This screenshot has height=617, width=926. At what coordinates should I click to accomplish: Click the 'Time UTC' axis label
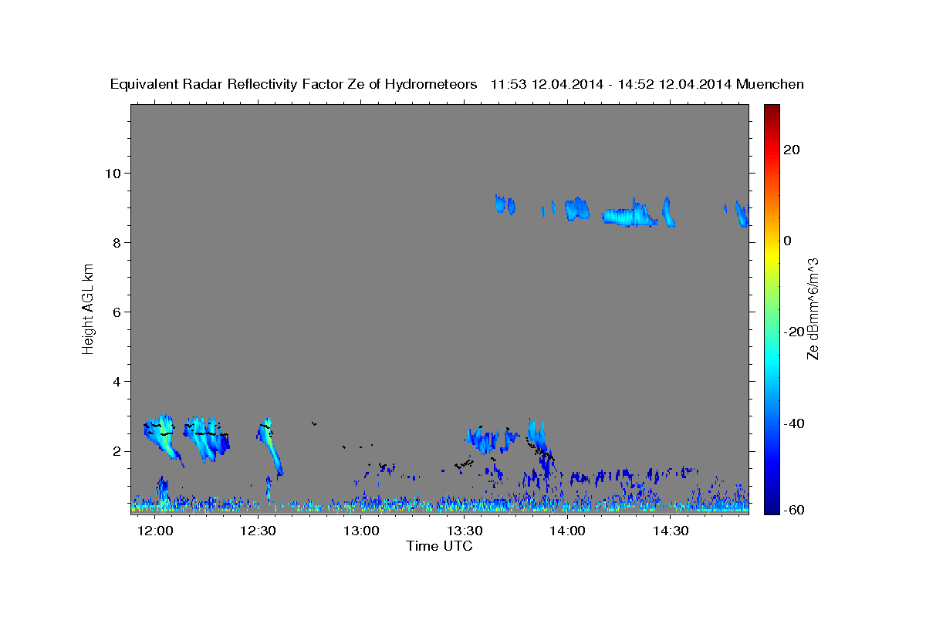pyautogui.click(x=440, y=546)
